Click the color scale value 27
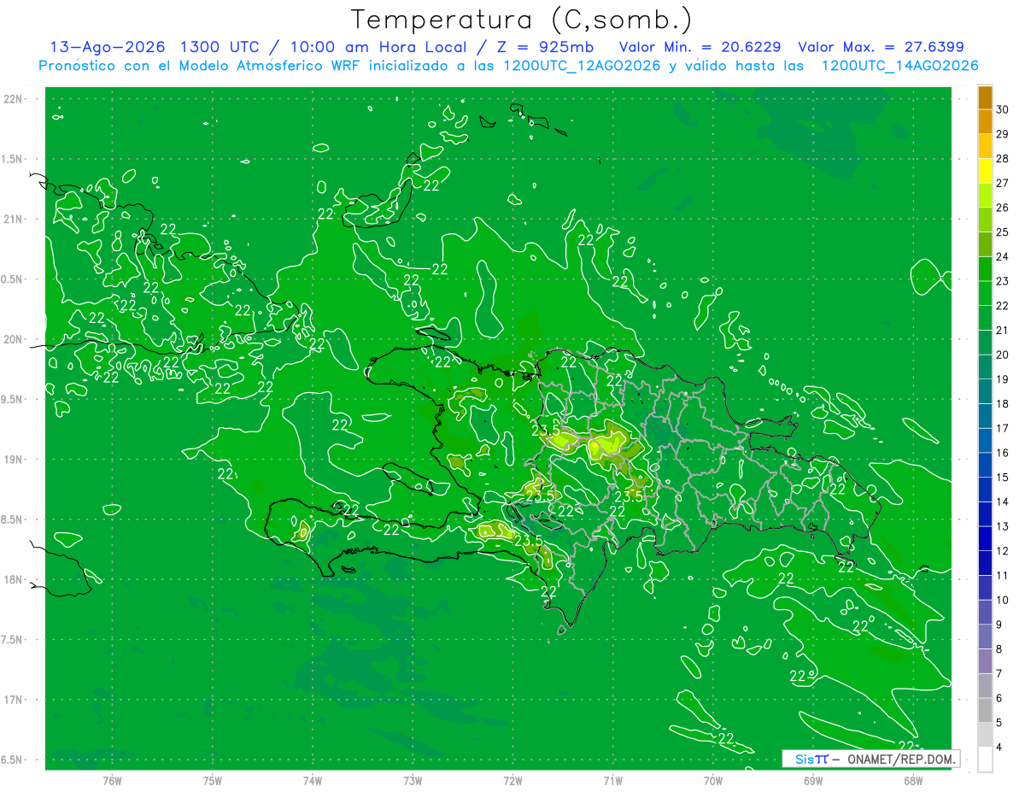 tap(1003, 183)
